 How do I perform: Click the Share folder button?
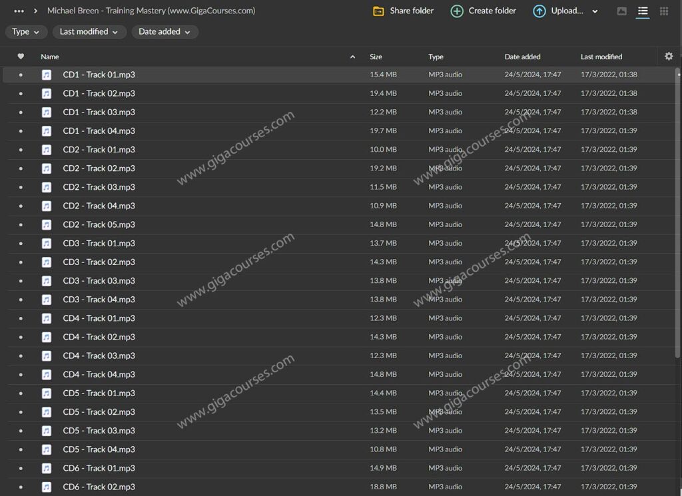click(x=403, y=11)
